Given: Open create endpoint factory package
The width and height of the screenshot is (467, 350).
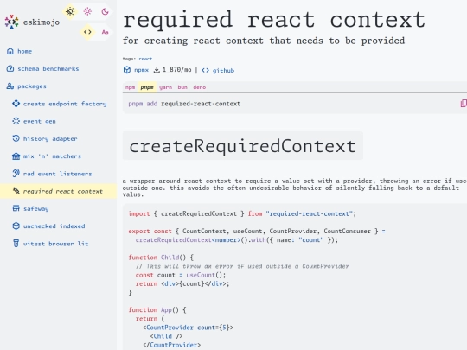Looking at the screenshot, I should [x=65, y=104].
